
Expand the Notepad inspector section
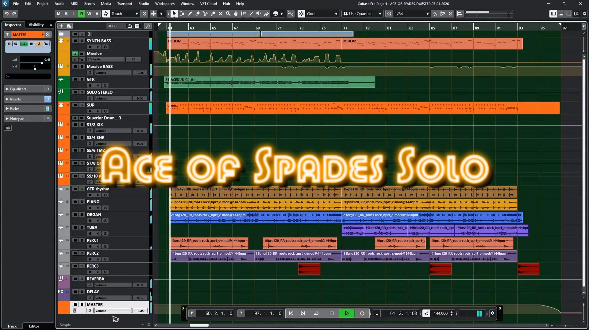24,119
